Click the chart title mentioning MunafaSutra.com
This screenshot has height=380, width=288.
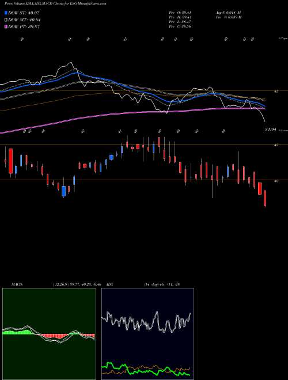[x=55, y=3]
